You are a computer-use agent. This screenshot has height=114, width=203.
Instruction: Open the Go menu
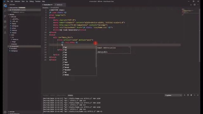27,1
